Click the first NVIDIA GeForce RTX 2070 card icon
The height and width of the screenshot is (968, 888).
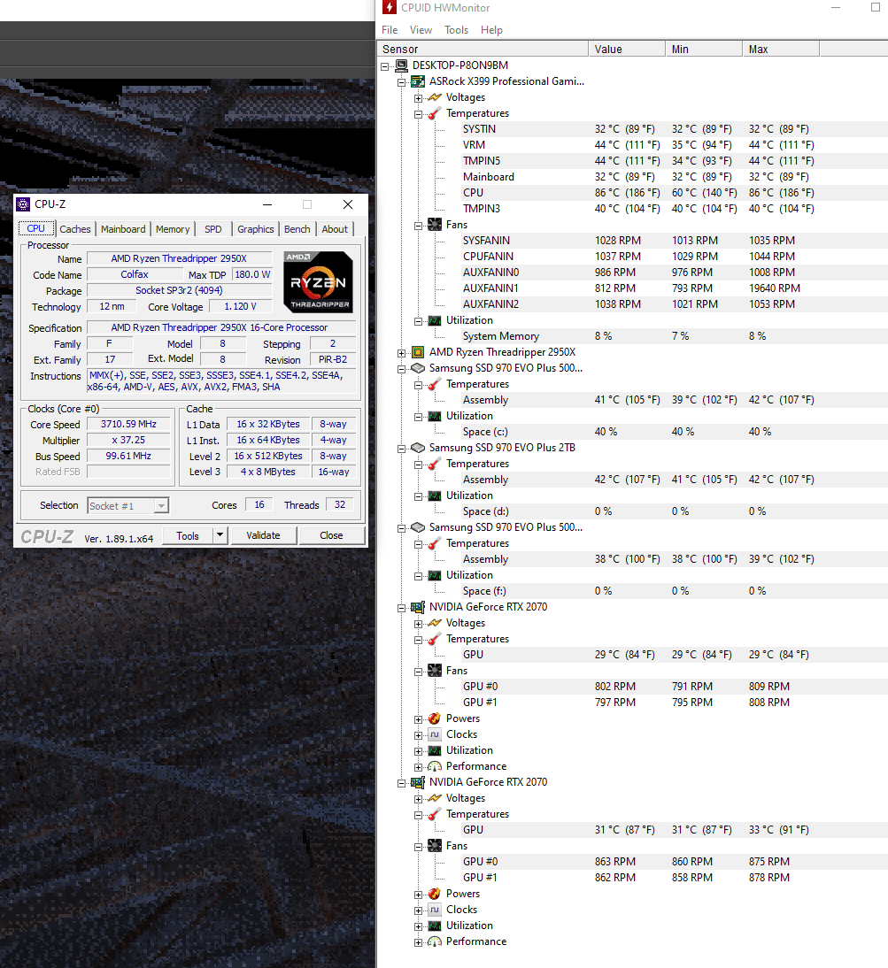(x=418, y=608)
